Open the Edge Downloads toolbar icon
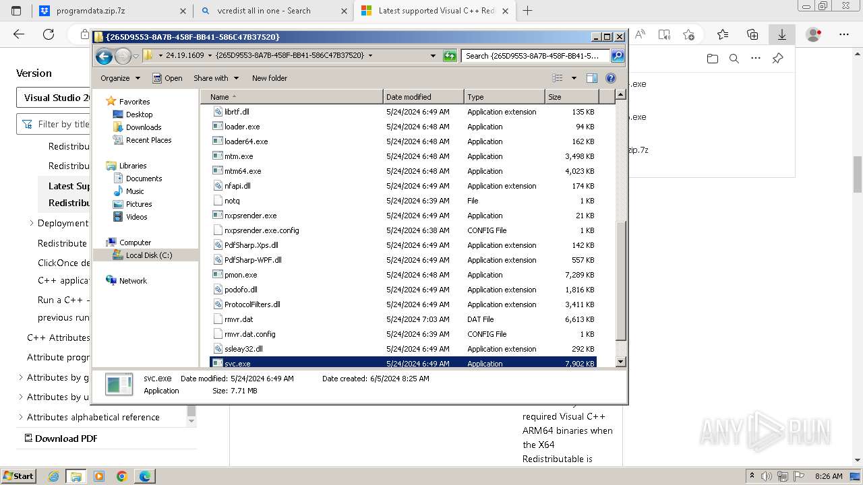 coord(782,34)
